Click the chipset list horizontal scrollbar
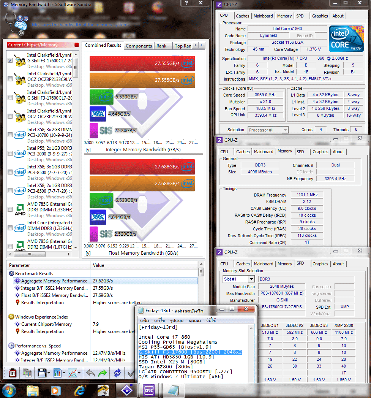 click(x=39, y=254)
